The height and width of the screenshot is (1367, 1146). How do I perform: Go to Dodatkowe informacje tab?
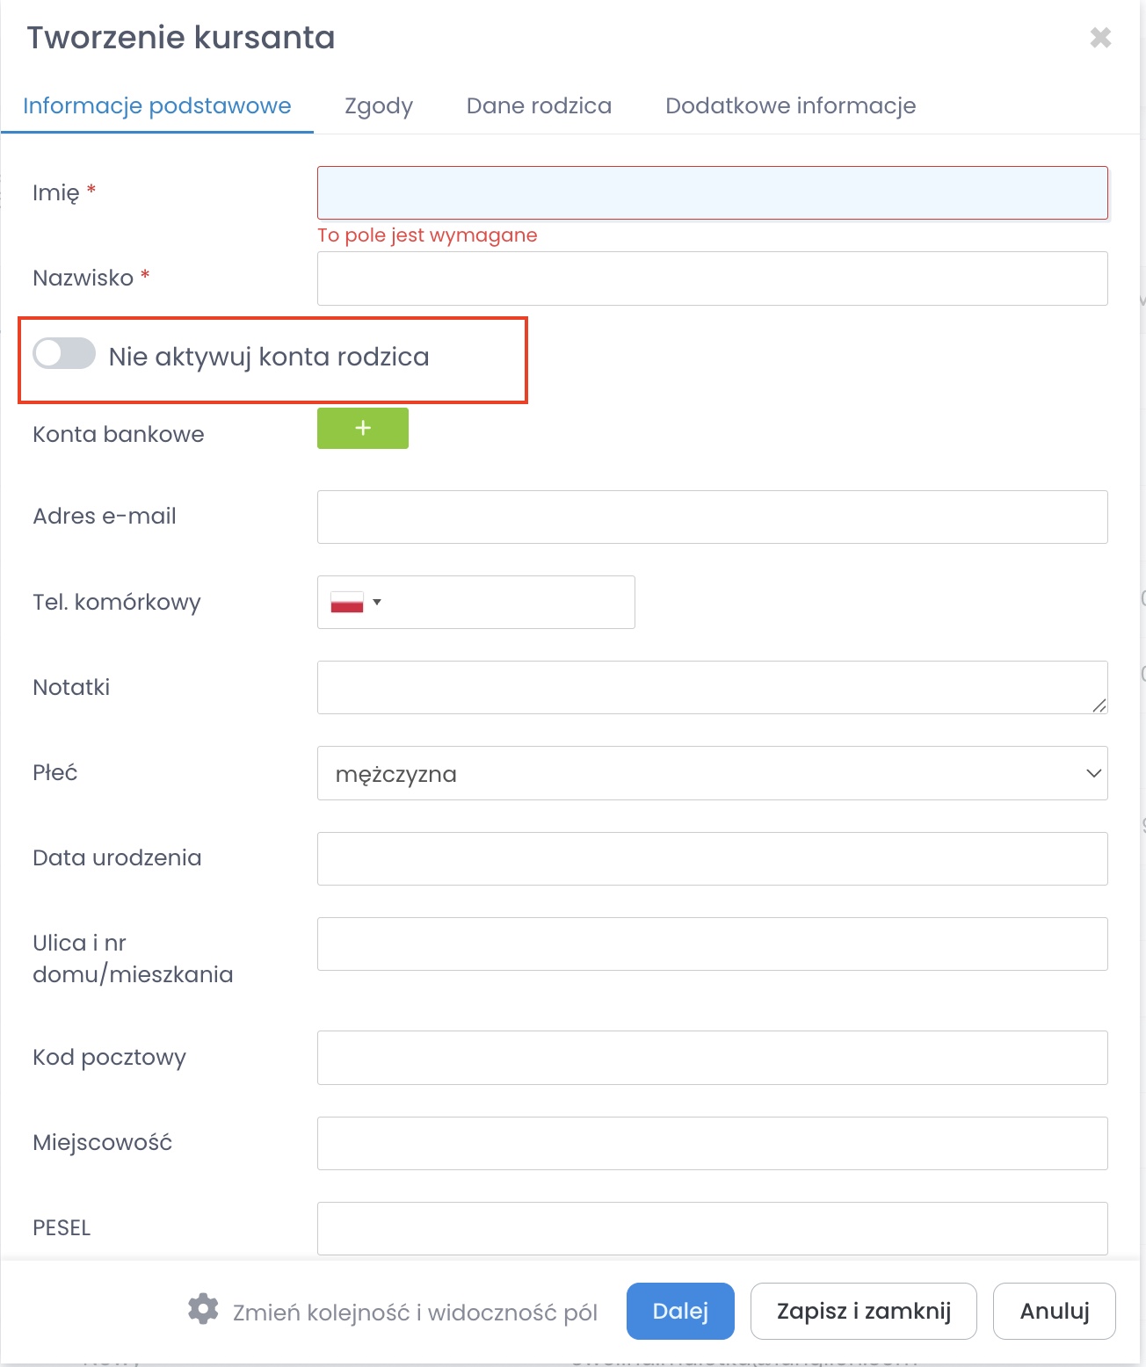pos(790,106)
